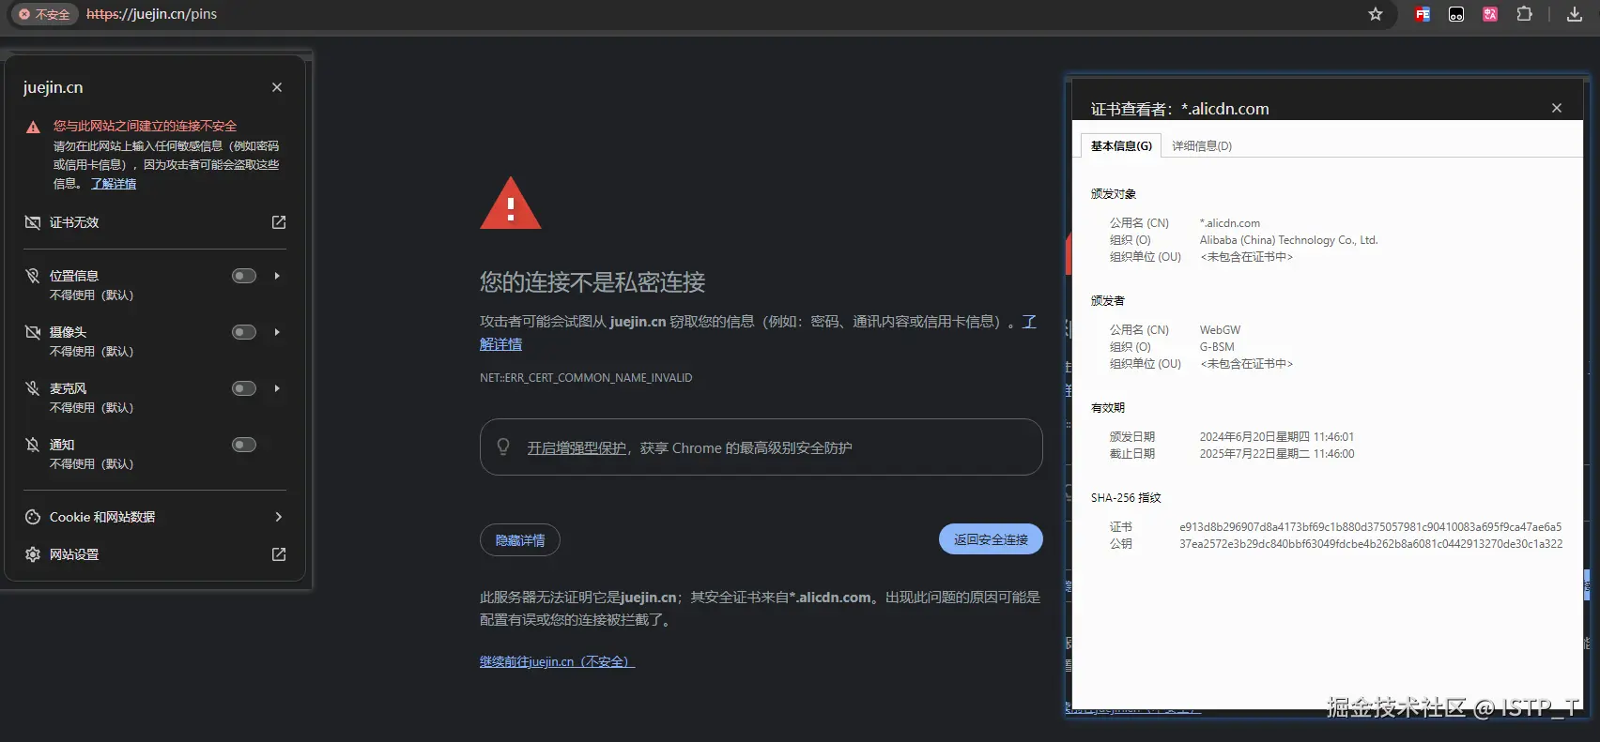Screen dimensions: 1600x742
Task: Open 网站设置 external link icon
Action: [279, 554]
